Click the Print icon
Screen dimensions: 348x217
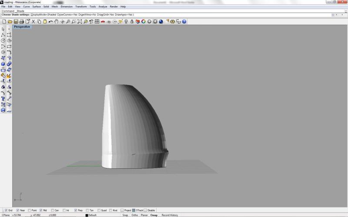[x=21, y=21]
